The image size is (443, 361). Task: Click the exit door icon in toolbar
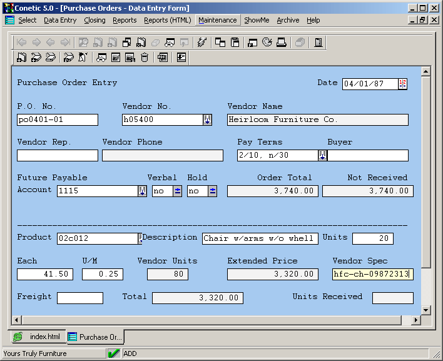tap(318, 43)
